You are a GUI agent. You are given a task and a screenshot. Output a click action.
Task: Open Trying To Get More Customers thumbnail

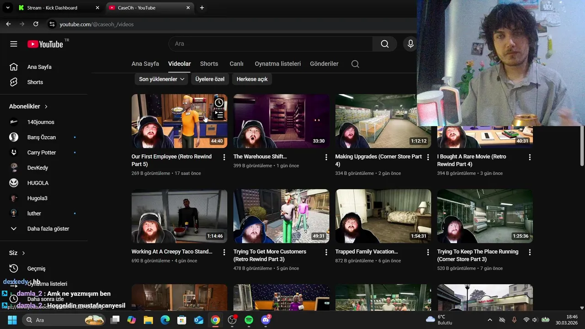tap(282, 216)
